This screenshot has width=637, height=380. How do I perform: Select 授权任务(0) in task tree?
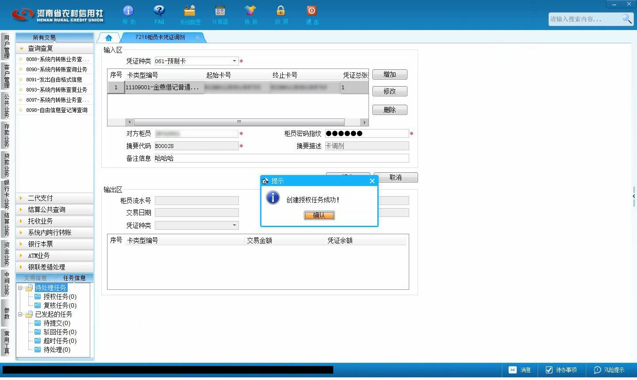tap(60, 296)
